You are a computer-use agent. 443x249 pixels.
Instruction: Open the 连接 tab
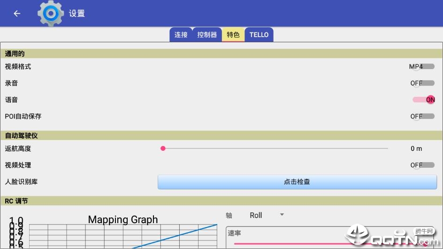(181, 35)
